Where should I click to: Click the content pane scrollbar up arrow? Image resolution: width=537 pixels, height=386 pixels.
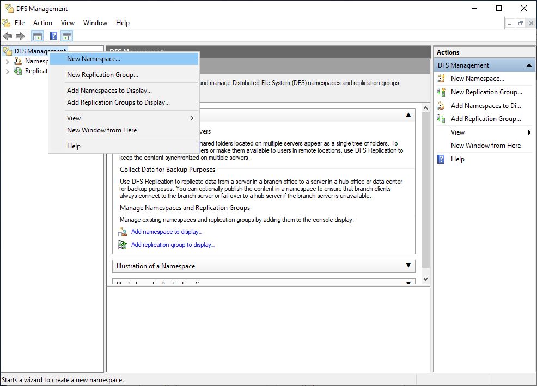point(425,108)
